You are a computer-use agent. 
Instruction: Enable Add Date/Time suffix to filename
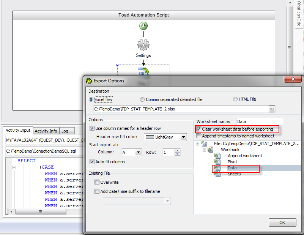tap(97, 191)
